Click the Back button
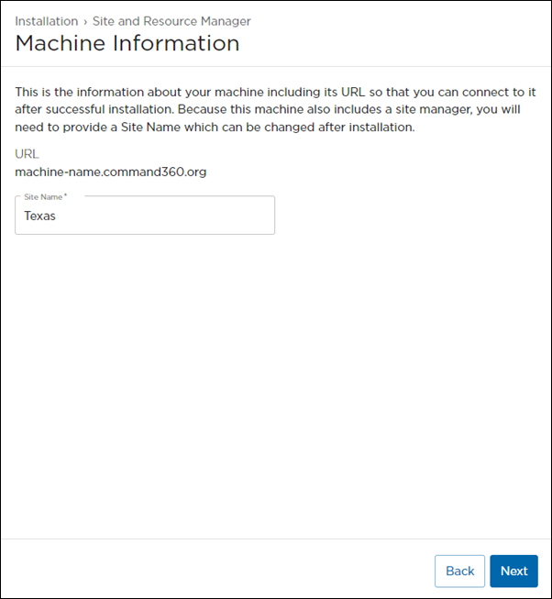The height and width of the screenshot is (599, 552). [459, 571]
